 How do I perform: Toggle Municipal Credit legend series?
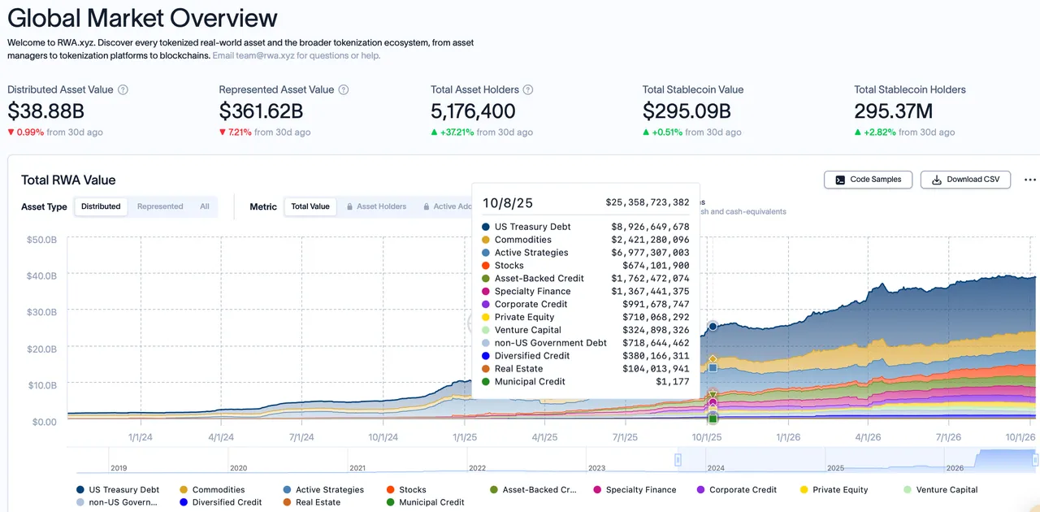(x=425, y=502)
